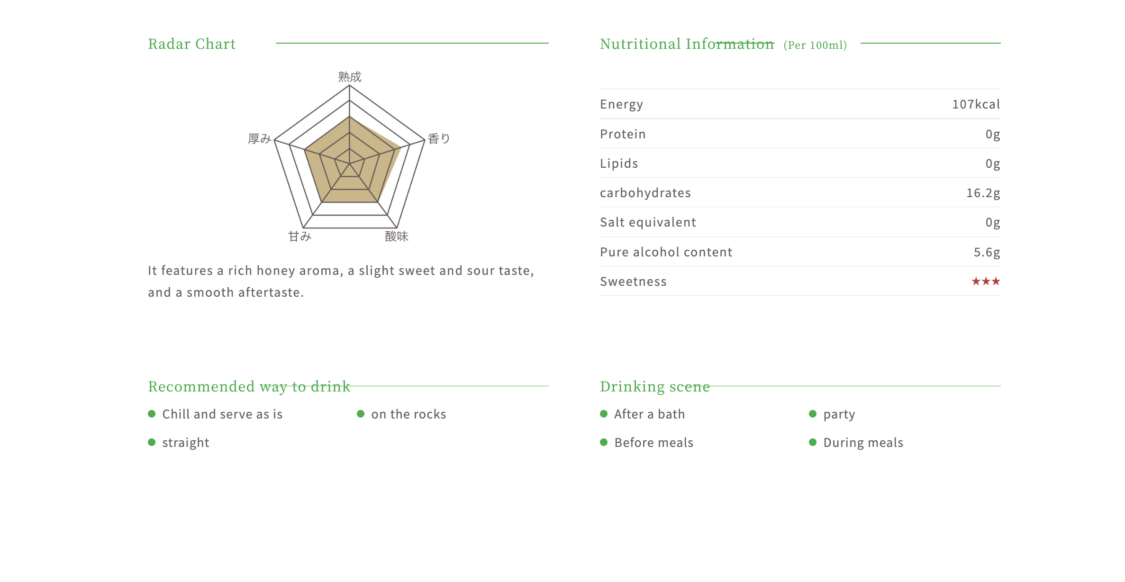
Task: Click the Energy 107kcal value
Action: [976, 104]
